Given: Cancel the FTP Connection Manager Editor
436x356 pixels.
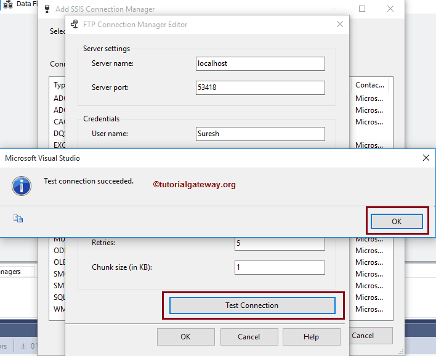Looking at the screenshot, I should click(249, 337).
